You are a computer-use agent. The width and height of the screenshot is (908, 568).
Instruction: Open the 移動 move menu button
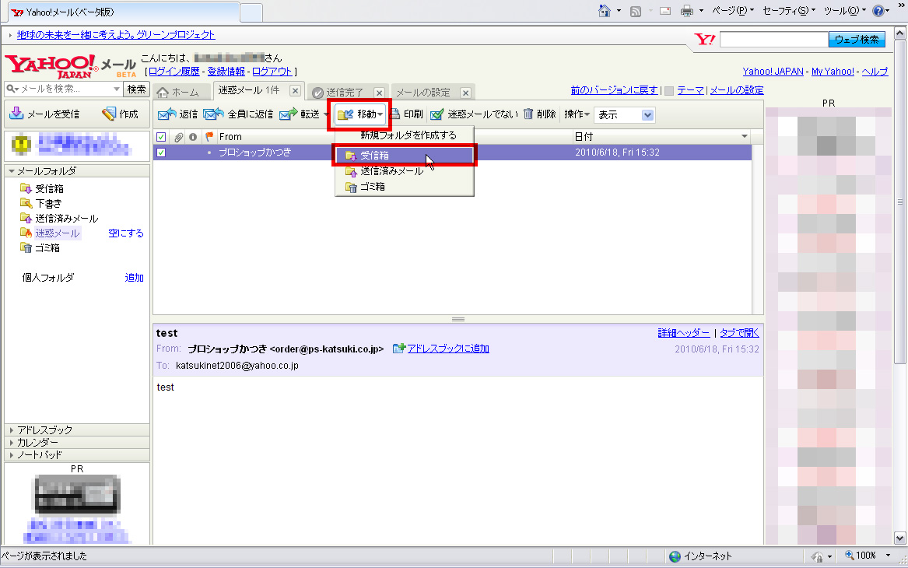(x=359, y=114)
